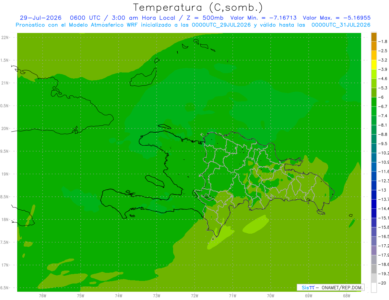Click the 71W longitude label
Viewport: 389px width, 300px height.
(x=232, y=295)
